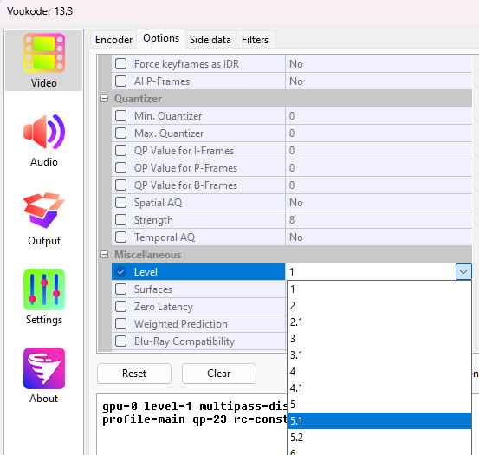Click the Temporal AQ 'No' value
479x455 pixels.
pos(379,237)
